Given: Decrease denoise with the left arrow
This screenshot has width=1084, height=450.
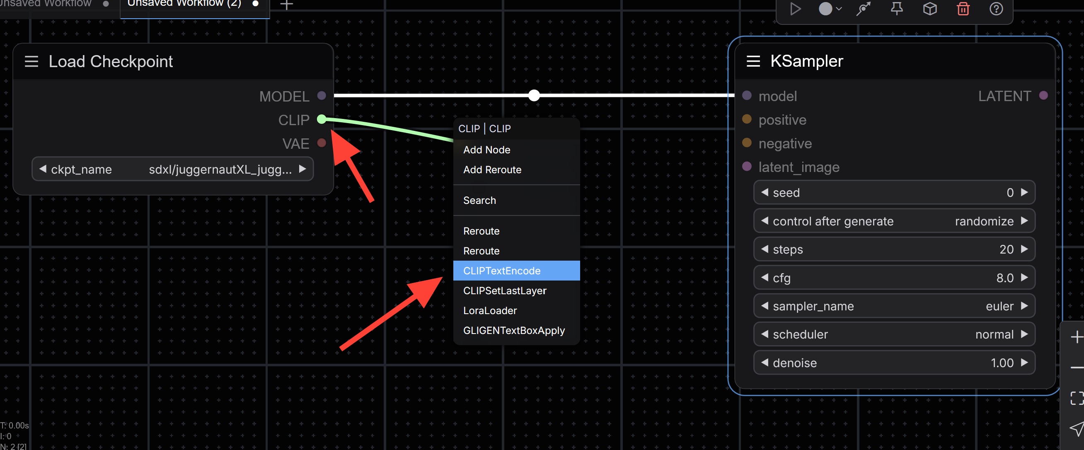Looking at the screenshot, I should point(765,363).
